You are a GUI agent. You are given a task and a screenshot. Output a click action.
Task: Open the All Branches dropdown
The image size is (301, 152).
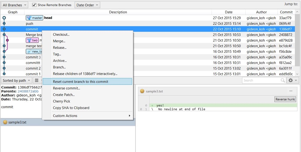point(14,5)
